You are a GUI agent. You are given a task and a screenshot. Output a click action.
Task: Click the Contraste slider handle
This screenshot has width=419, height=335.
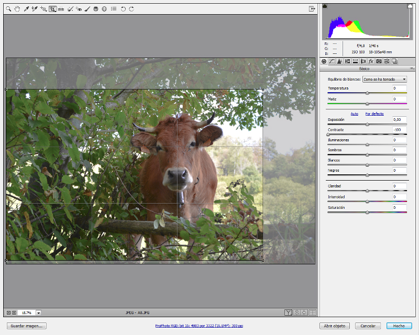click(328, 135)
